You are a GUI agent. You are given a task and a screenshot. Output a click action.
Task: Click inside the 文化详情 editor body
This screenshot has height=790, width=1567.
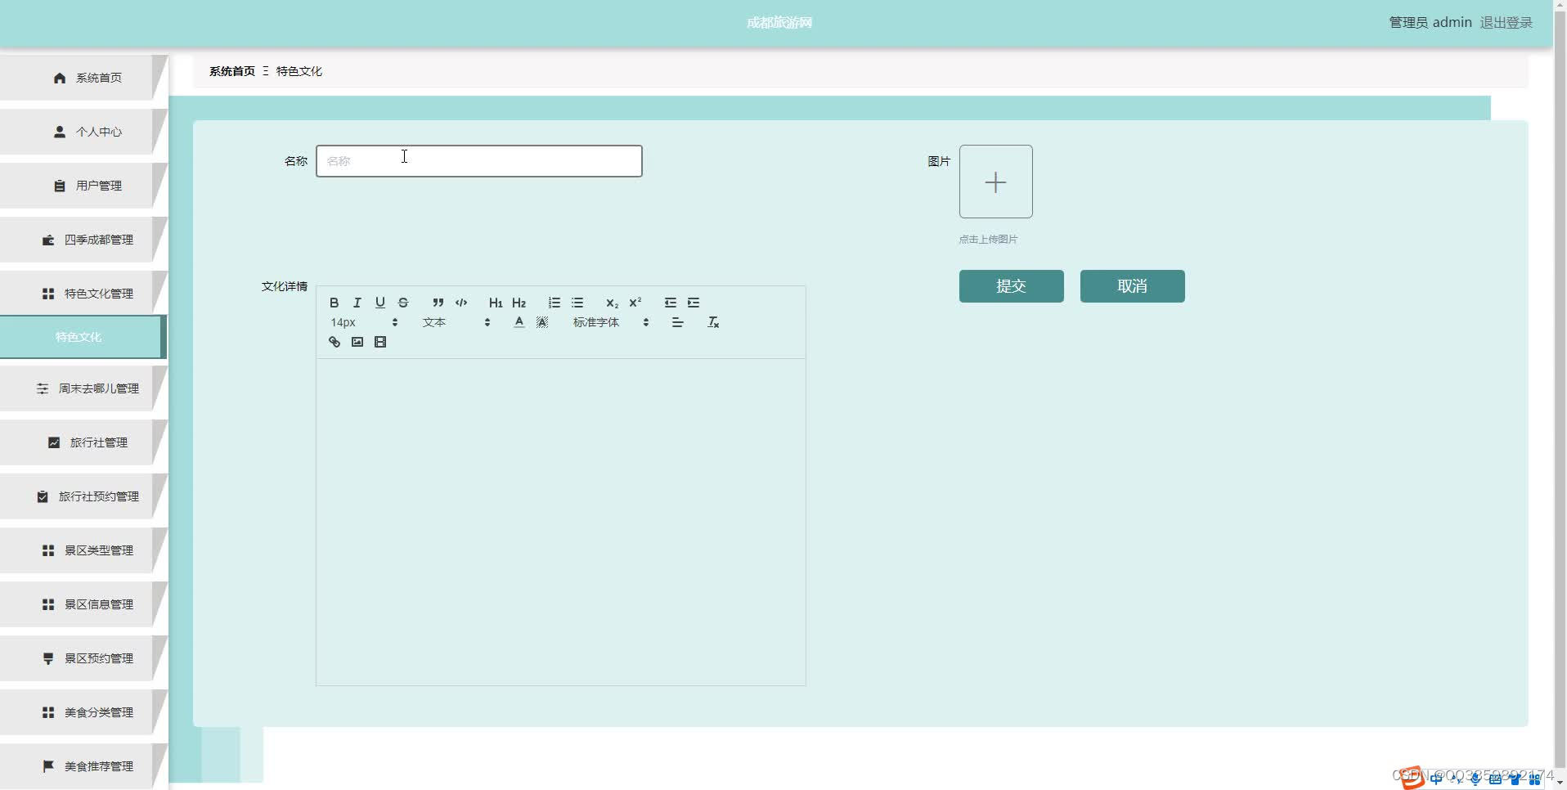561,522
